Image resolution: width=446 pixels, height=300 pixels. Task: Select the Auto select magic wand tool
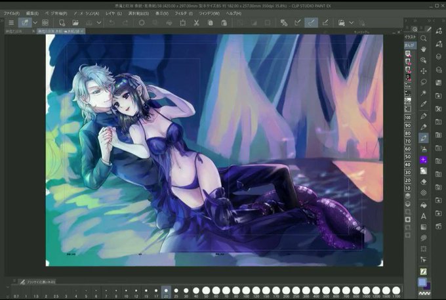point(424,93)
